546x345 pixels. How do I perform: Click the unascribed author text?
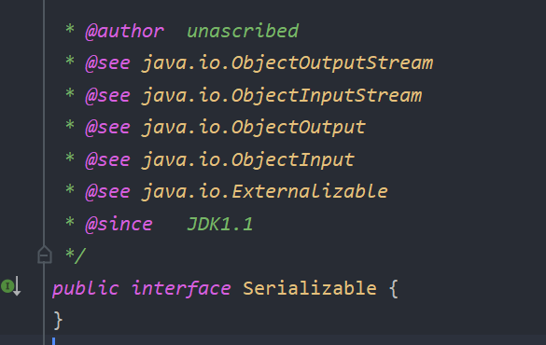point(243,31)
